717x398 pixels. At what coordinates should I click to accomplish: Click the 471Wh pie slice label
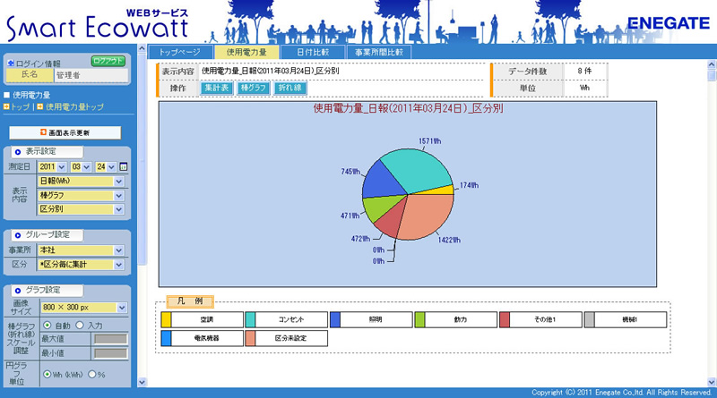tap(350, 216)
